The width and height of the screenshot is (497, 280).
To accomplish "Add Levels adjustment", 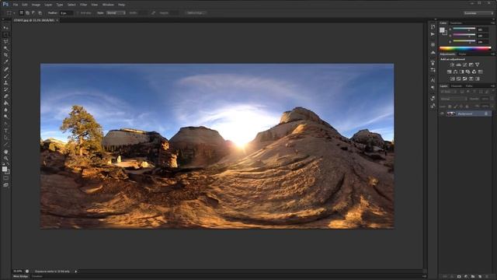I will click(458, 65).
